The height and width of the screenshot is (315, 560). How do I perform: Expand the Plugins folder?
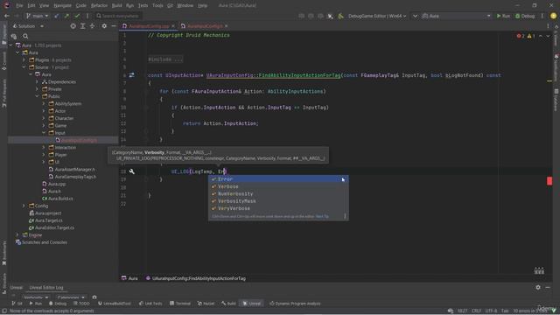click(24, 60)
